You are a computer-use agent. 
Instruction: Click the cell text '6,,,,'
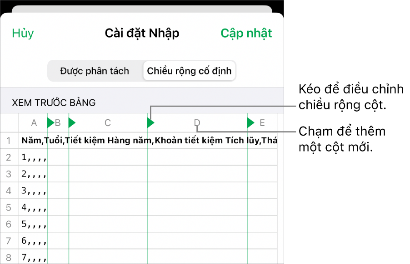(x=34, y=241)
